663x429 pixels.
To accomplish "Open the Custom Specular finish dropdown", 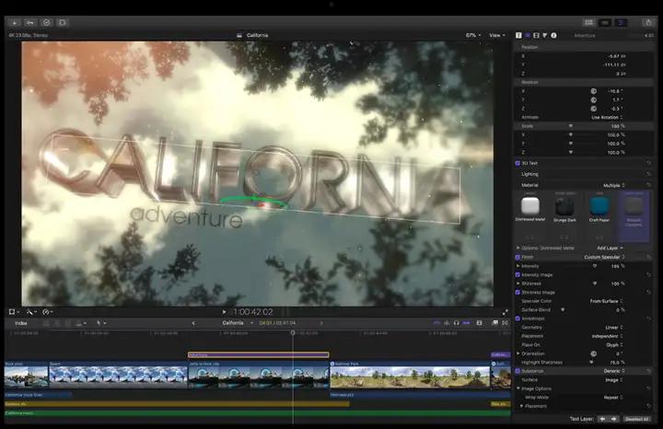I will point(604,257).
